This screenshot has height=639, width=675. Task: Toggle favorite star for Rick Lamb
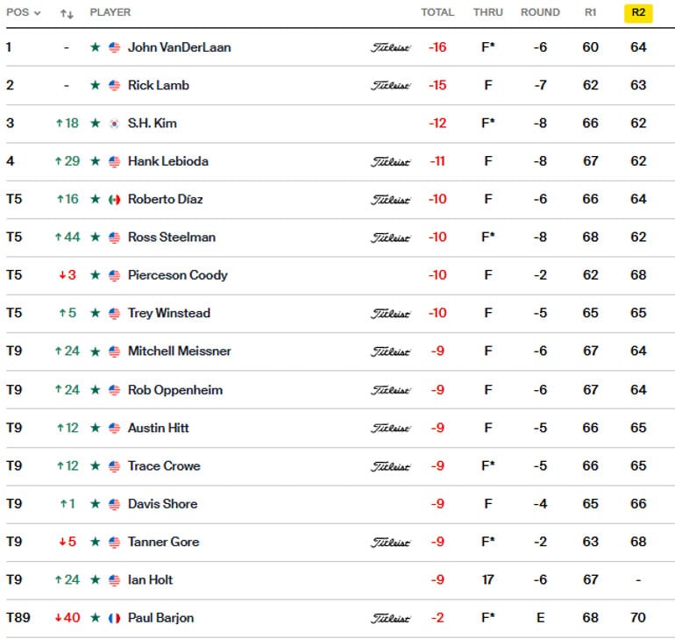(96, 85)
